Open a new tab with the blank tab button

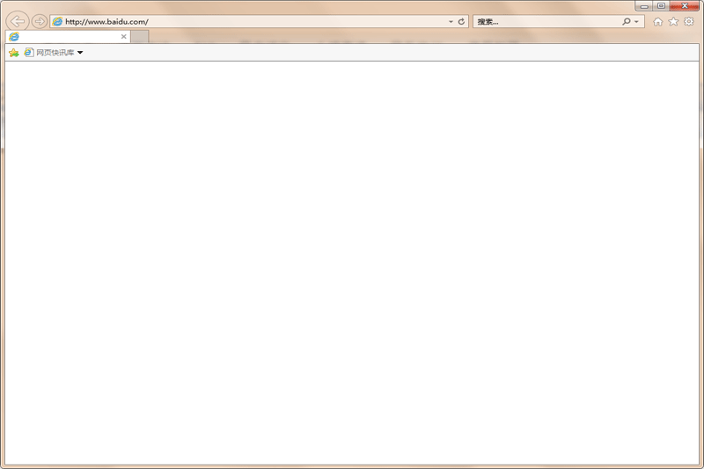pyautogui.click(x=140, y=37)
